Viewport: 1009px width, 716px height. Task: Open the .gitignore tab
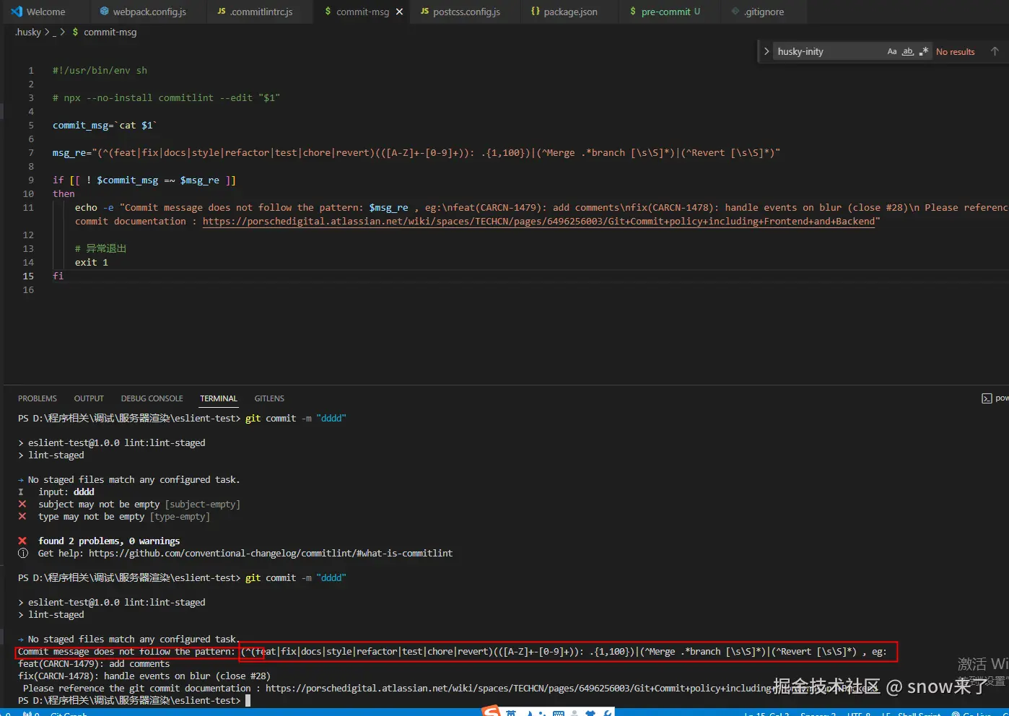tap(764, 12)
